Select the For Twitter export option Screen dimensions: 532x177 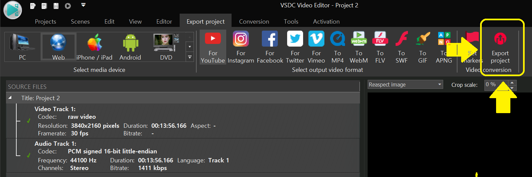click(295, 47)
